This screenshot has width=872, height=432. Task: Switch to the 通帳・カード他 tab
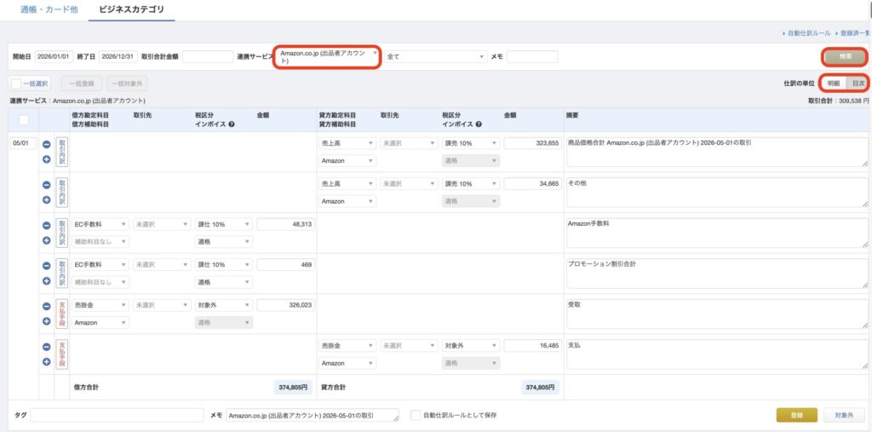point(49,10)
